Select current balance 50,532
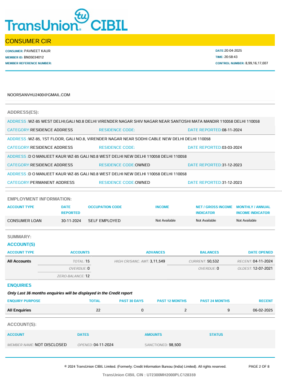Image resolution: width=282 pixels, height=378 pixels. click(213, 261)
